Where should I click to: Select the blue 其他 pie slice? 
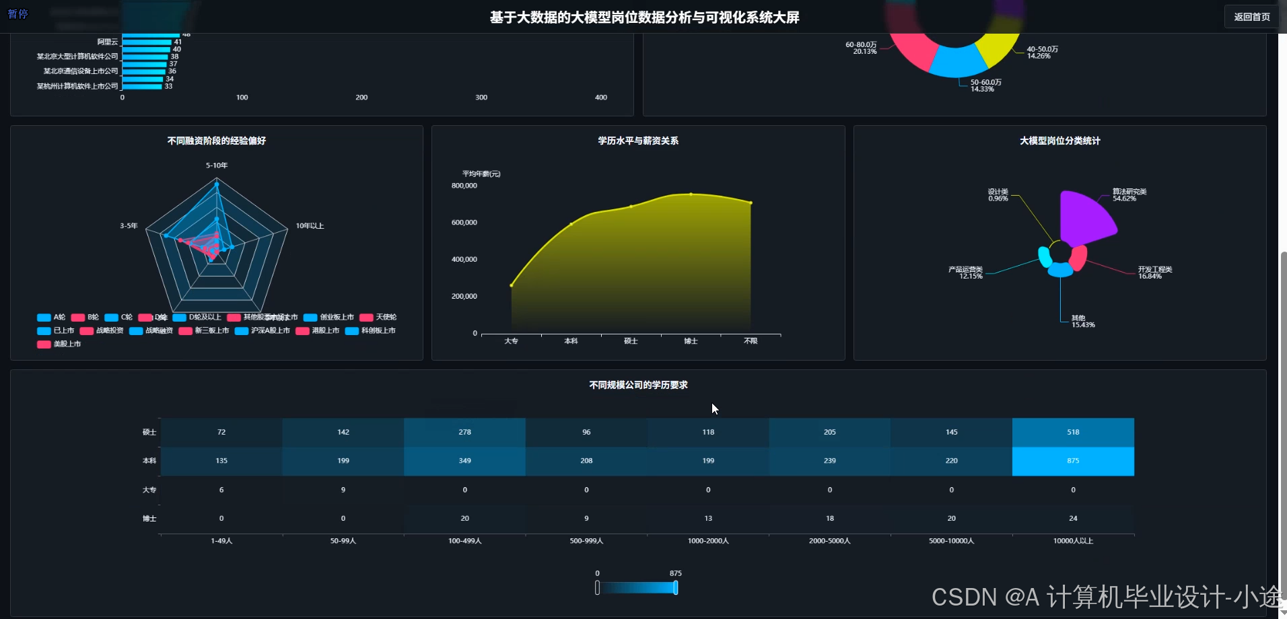(x=1060, y=270)
